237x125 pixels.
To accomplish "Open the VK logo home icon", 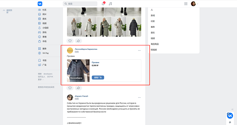I will click(40, 4).
